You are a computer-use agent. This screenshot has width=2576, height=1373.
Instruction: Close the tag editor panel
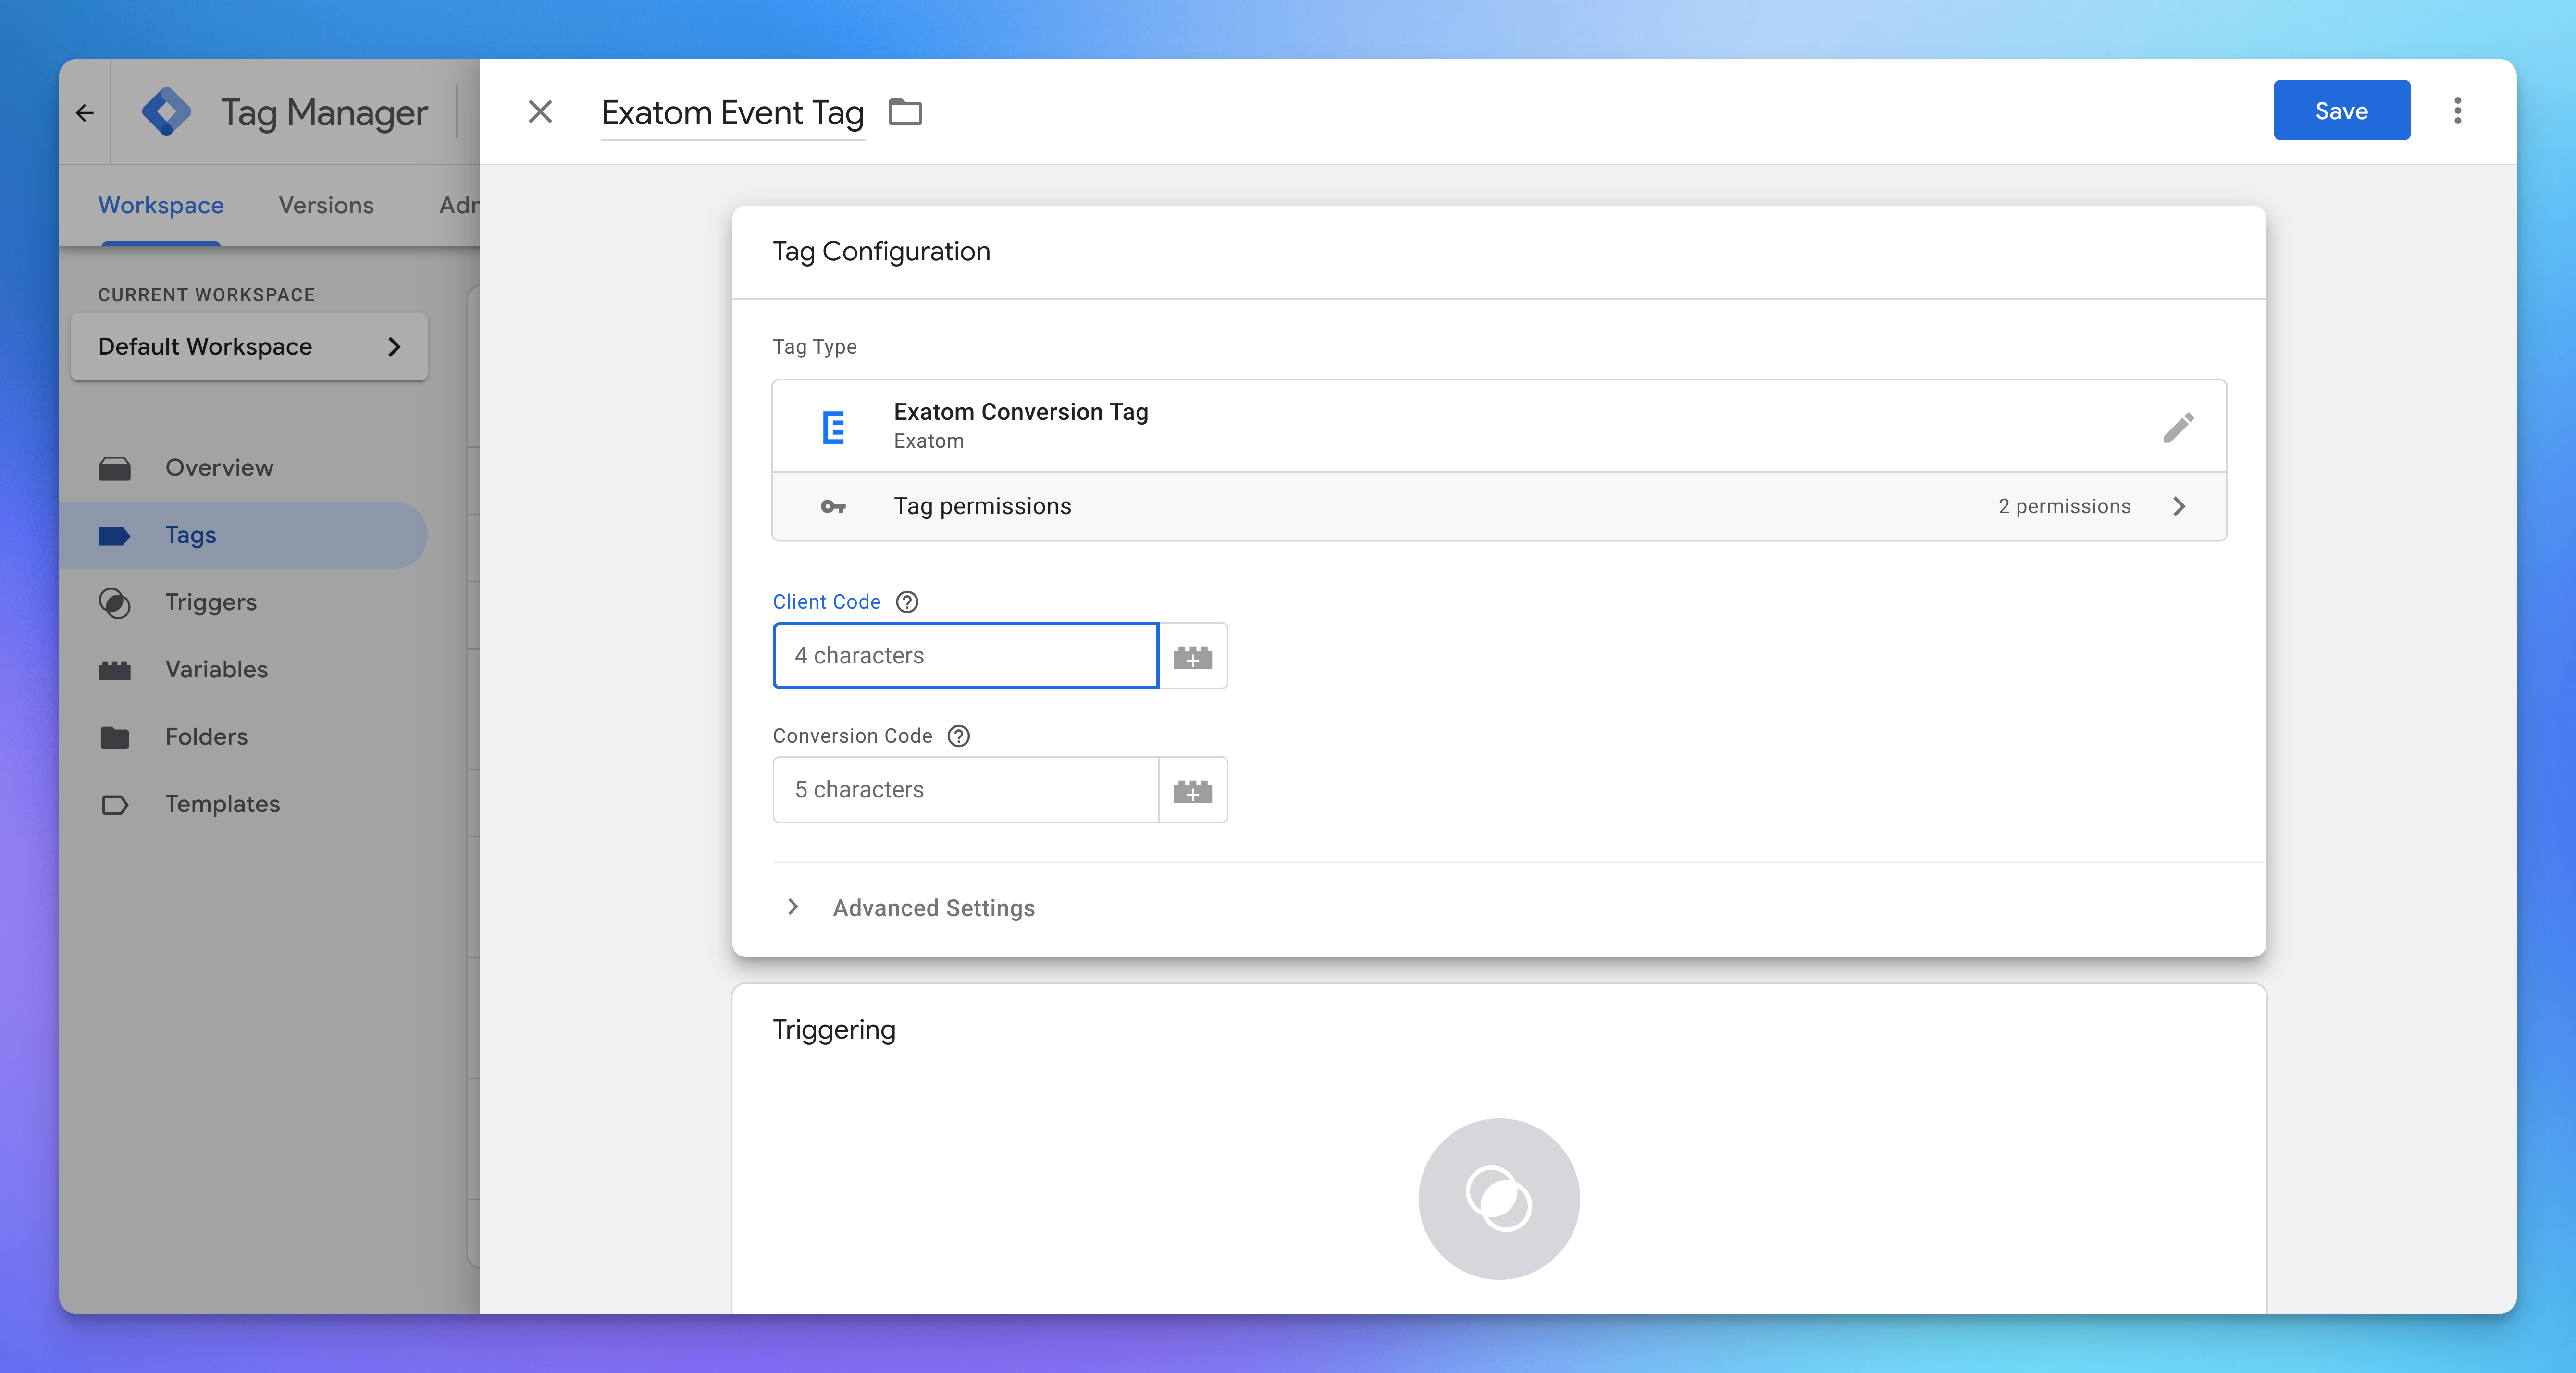[540, 112]
